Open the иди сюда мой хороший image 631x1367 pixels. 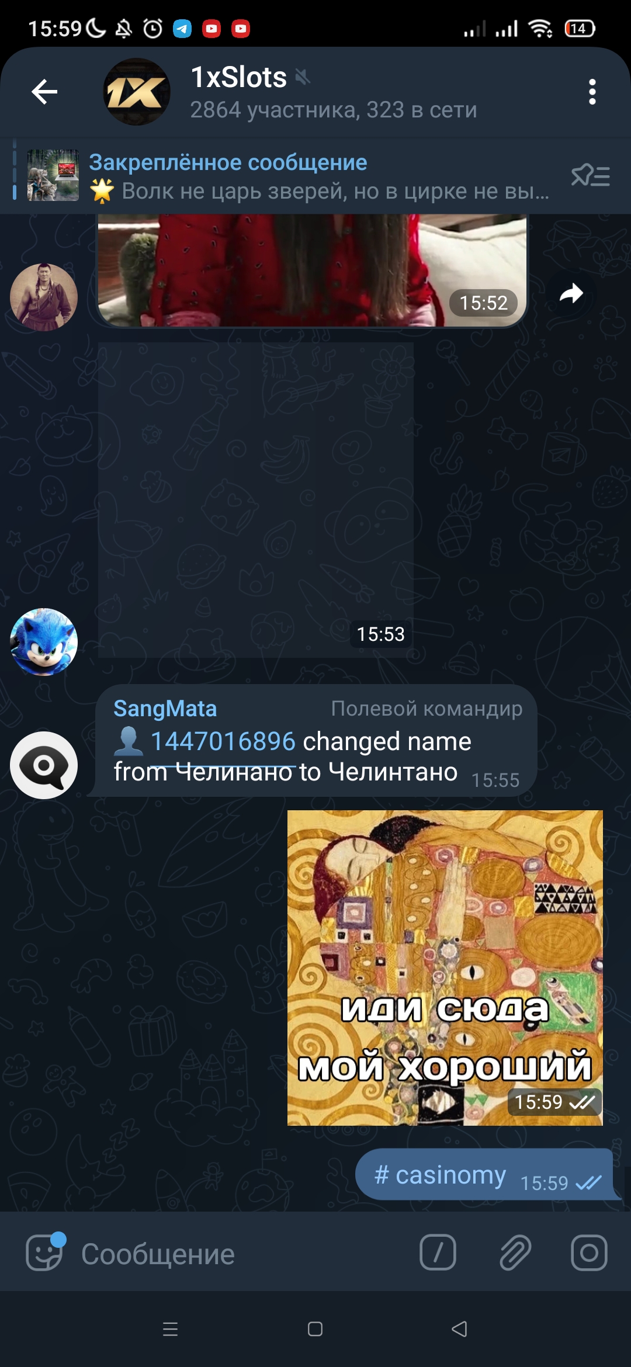pyautogui.click(x=445, y=967)
